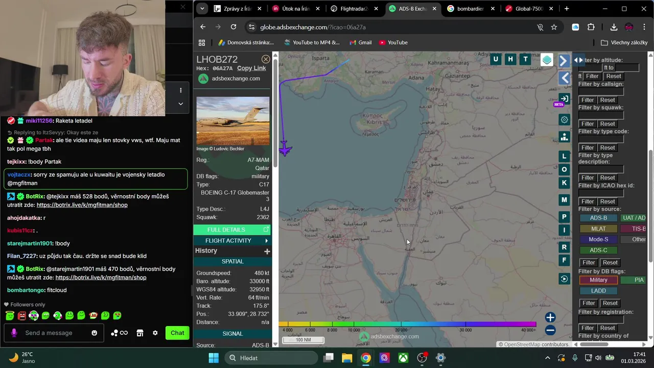Toggle the H map button
Screen dimensions: 654x368
510,59
